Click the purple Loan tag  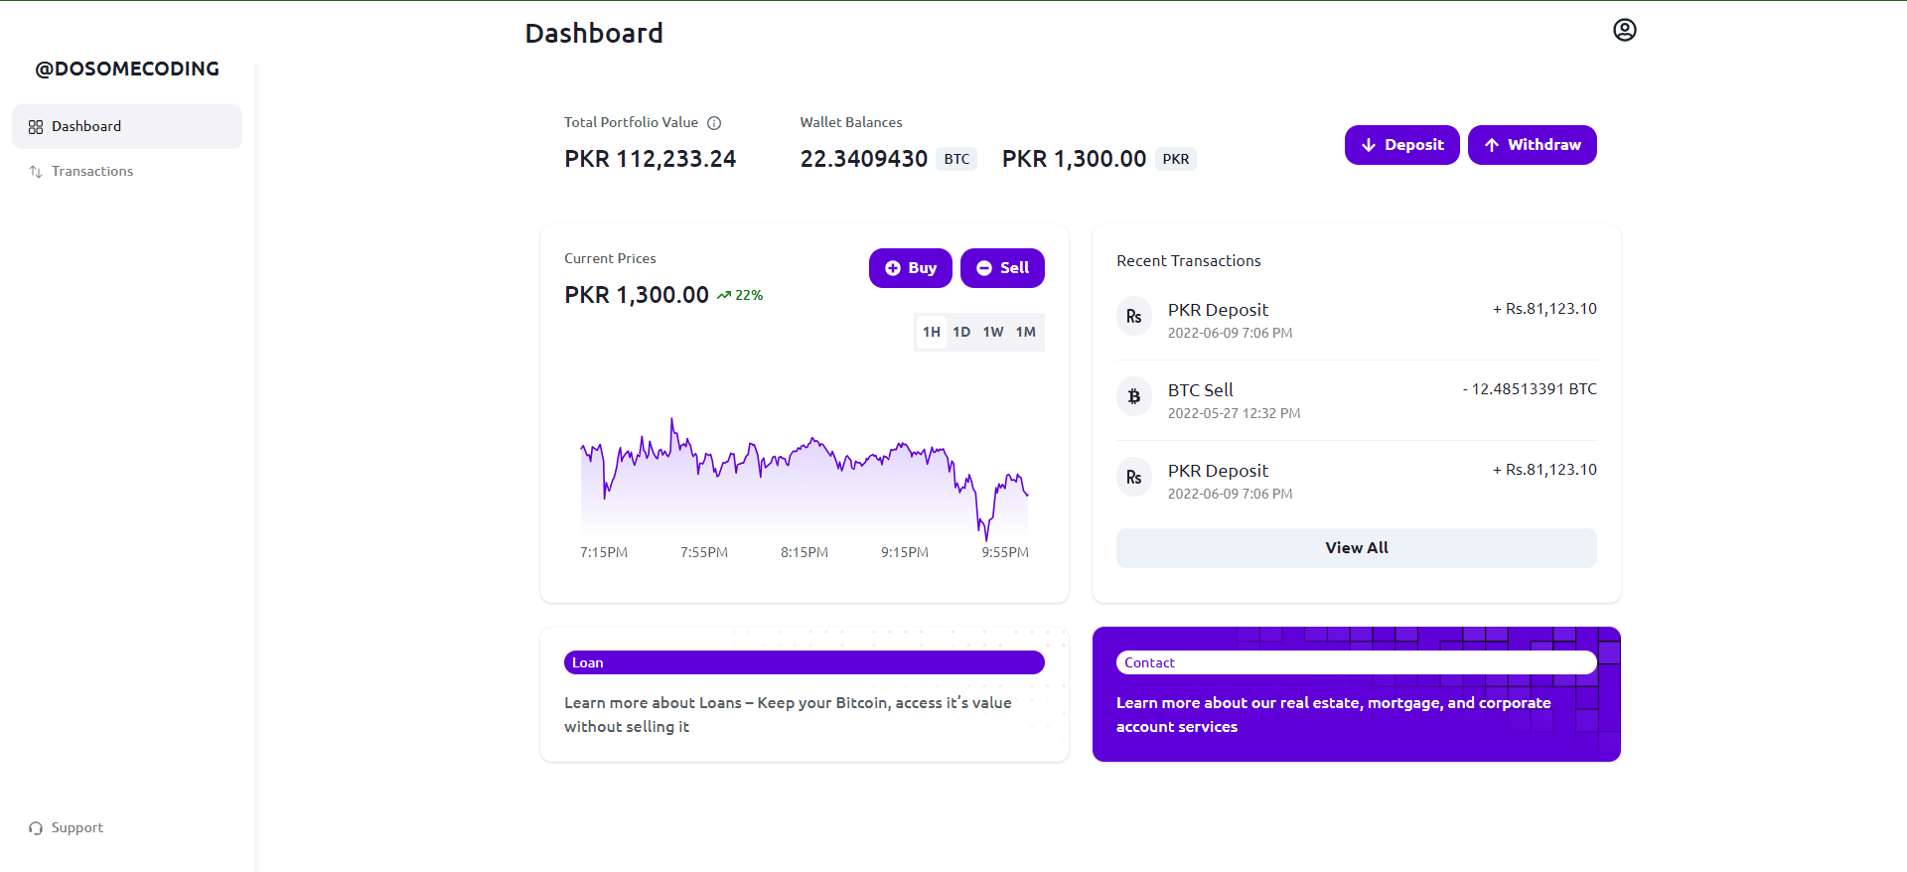(x=804, y=662)
